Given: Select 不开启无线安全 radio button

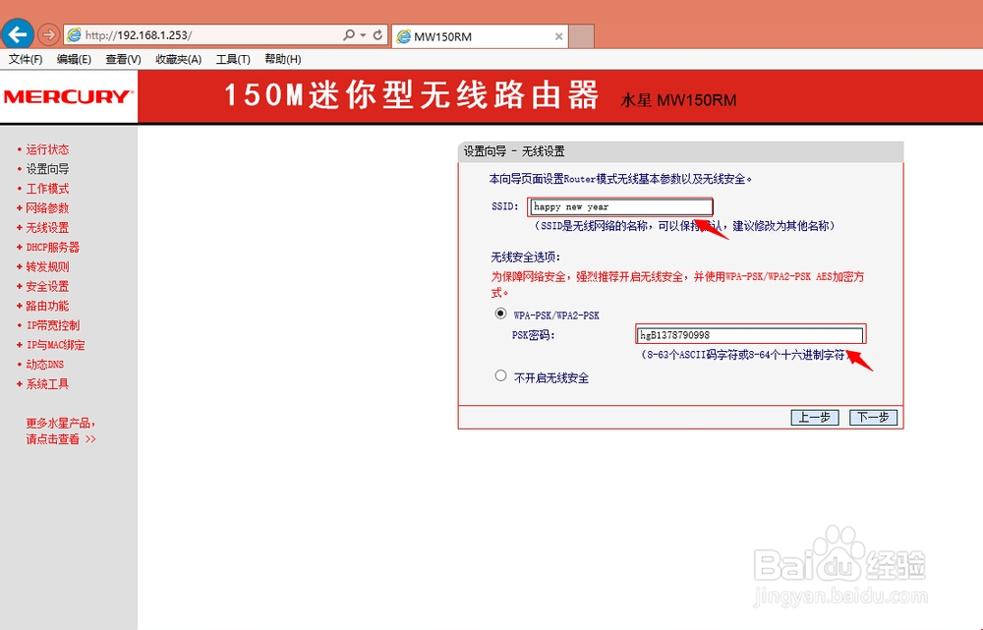Looking at the screenshot, I should click(500, 376).
